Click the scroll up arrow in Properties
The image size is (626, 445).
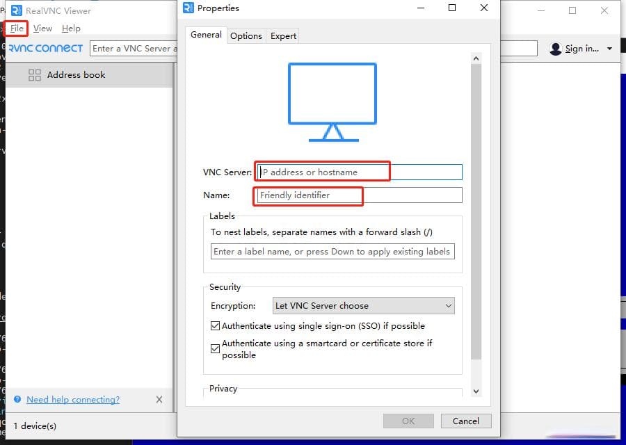[476, 58]
